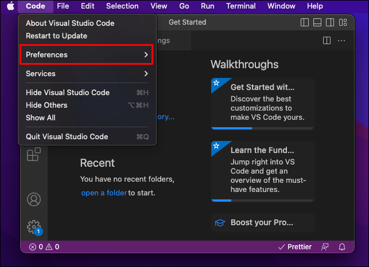This screenshot has width=369, height=267.
Task: Click the notifications bell in status bar
Action: [342, 247]
